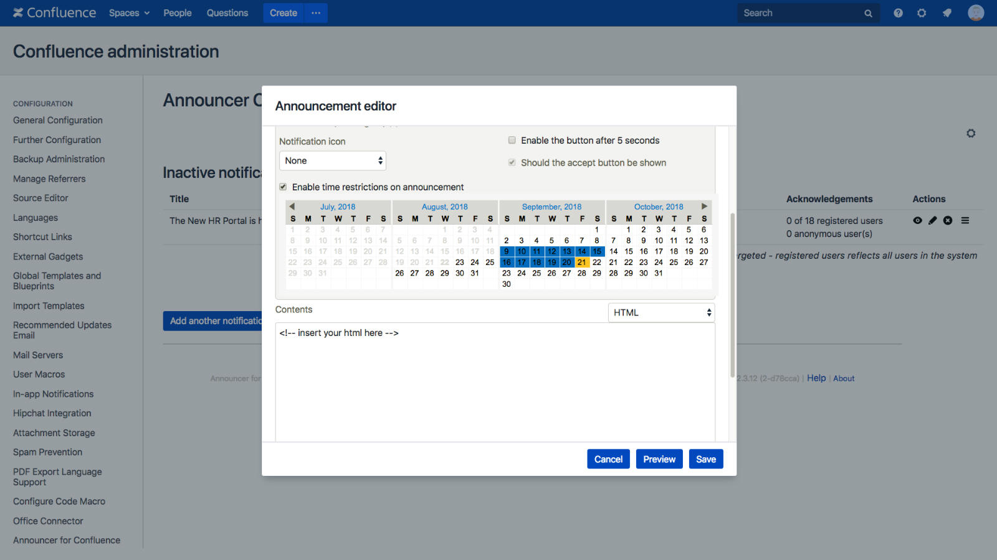Screen dimensions: 997x560
Task: Select September 9 in the calendar
Action: click(507, 251)
